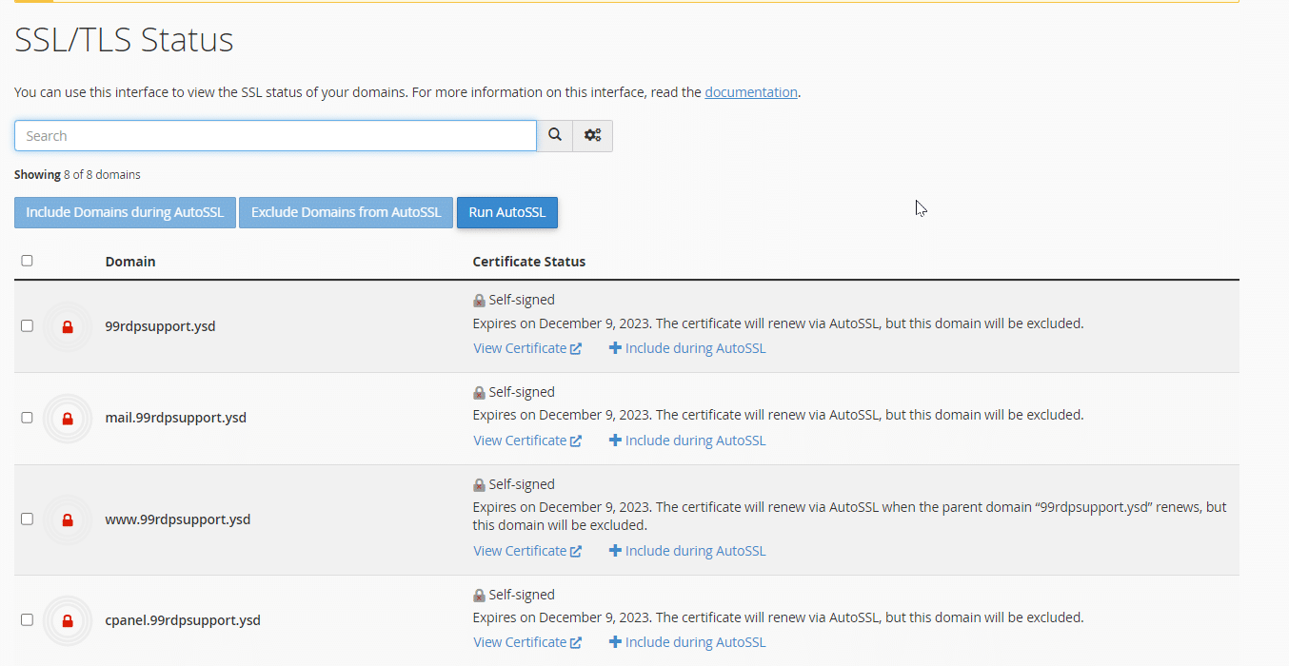Click Include Domains during AutoSSL button
This screenshot has width=1289, height=666.
[x=125, y=212]
